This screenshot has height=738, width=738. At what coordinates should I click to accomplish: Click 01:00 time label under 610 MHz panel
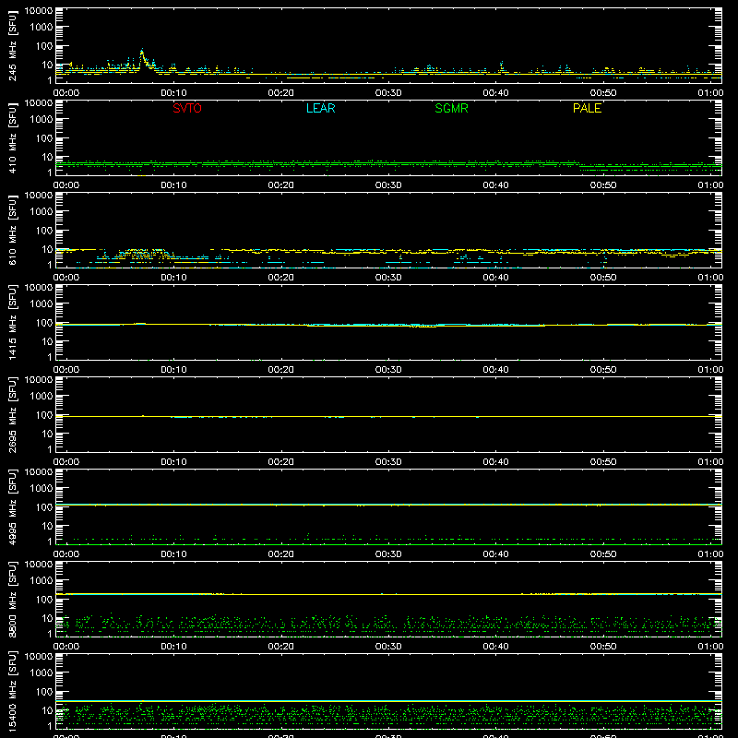pos(710,278)
